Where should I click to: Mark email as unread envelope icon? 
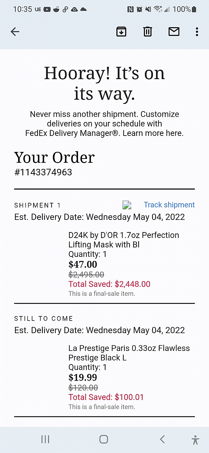(x=174, y=32)
